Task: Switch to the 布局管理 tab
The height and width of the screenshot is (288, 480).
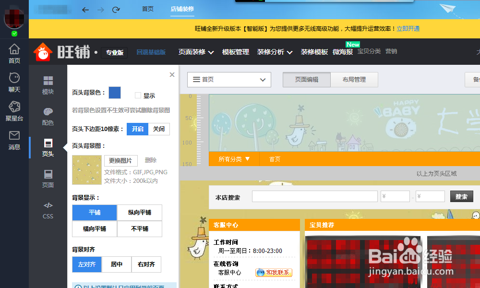Action: tap(354, 80)
